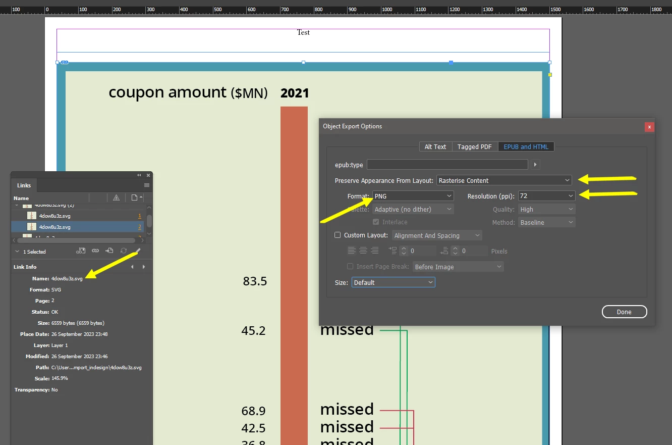672x445 pixels.
Task: Toggle the Interlace checkbox
Action: point(376,222)
